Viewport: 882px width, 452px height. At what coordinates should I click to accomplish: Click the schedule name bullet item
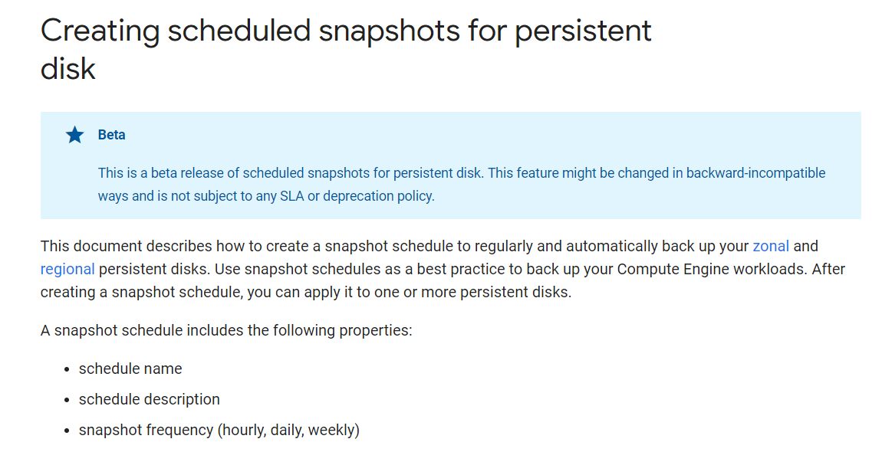click(130, 368)
